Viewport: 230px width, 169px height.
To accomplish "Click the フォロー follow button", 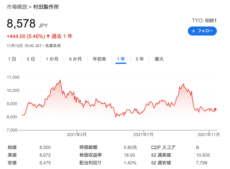I will tap(202, 31).
